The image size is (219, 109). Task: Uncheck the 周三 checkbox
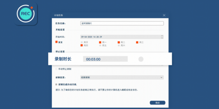point(137,42)
